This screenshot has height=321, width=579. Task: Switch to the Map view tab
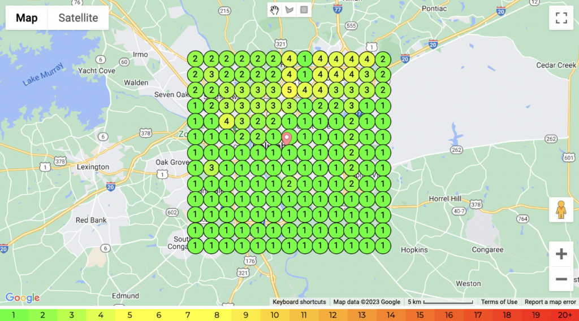click(27, 18)
